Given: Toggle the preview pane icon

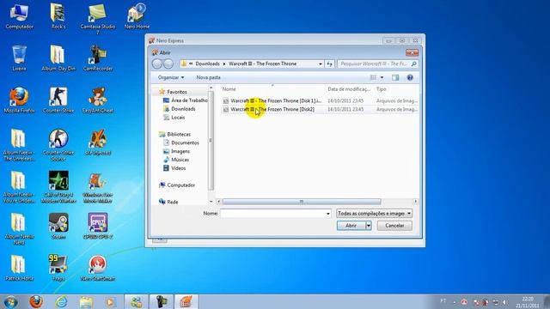Looking at the screenshot, I should click(395, 77).
